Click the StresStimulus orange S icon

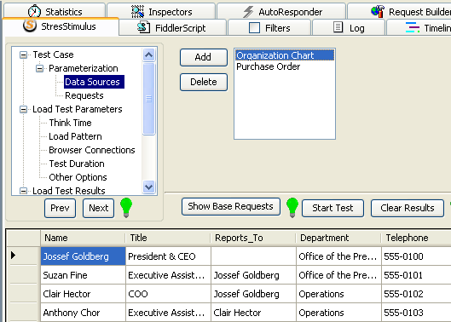[x=30, y=26]
